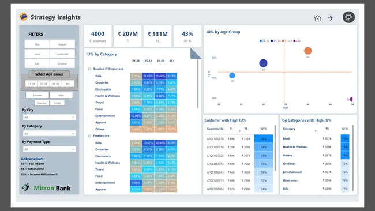
Task: Click the Mitron Bank logo
Action: [46, 187]
